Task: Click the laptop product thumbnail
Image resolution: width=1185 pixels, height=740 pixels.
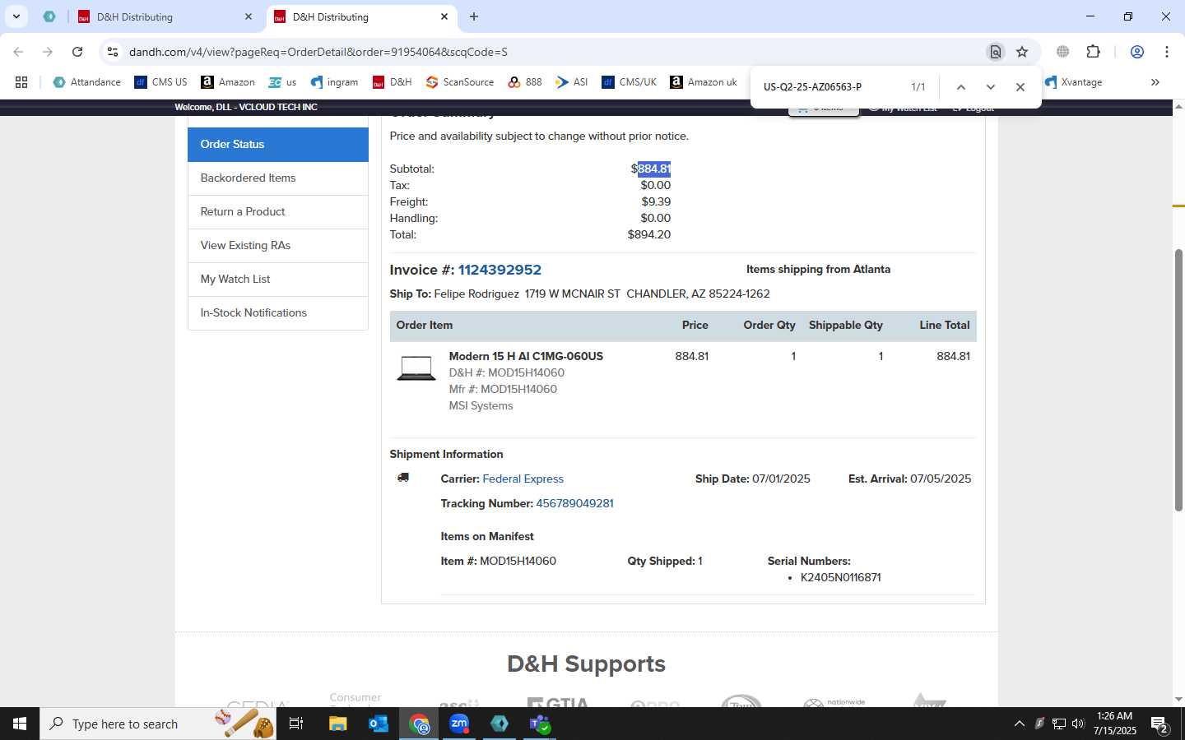Action: 416,368
